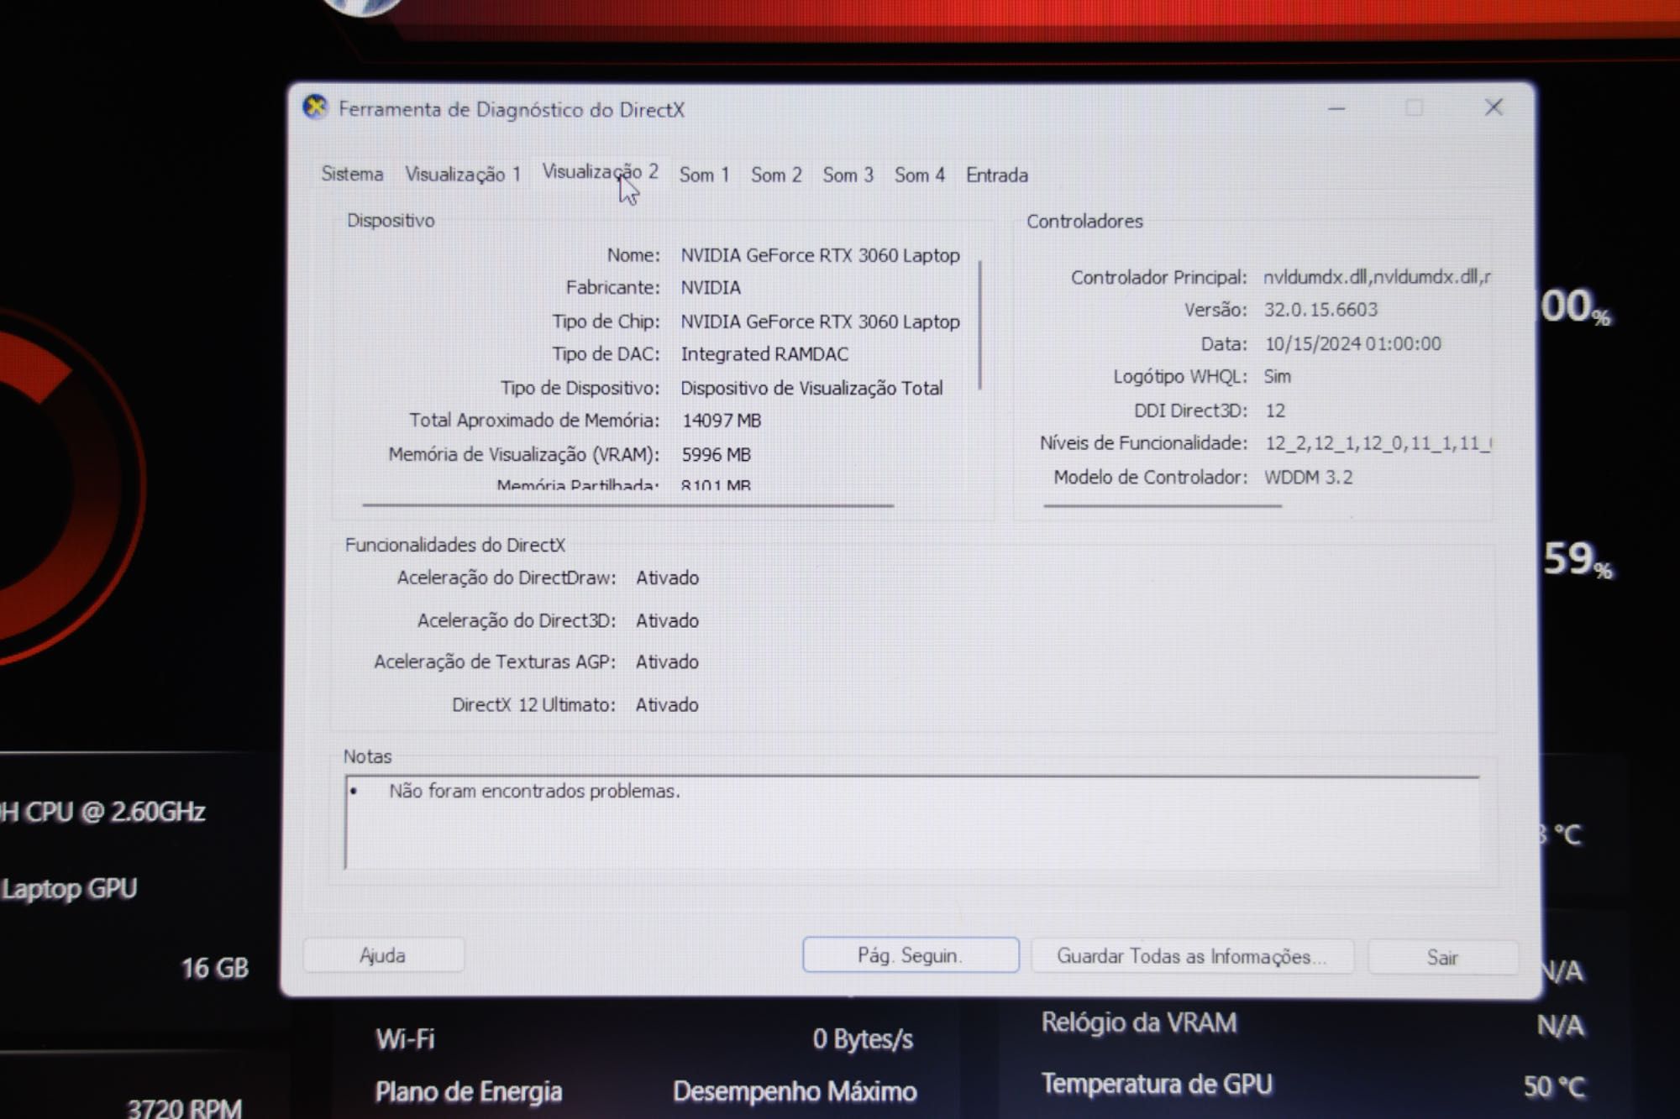Screen dimensions: 1680x1119
Task: Click the driver version 32.0.15.6603
Action: (x=1320, y=310)
